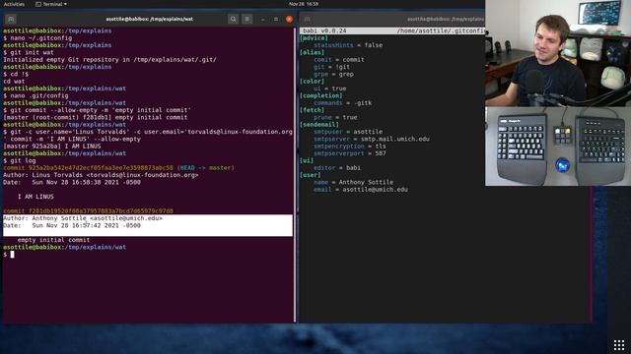Click the 'git = !git' alias line
Image resolution: width=631 pixels, height=354 pixels.
[x=332, y=67]
